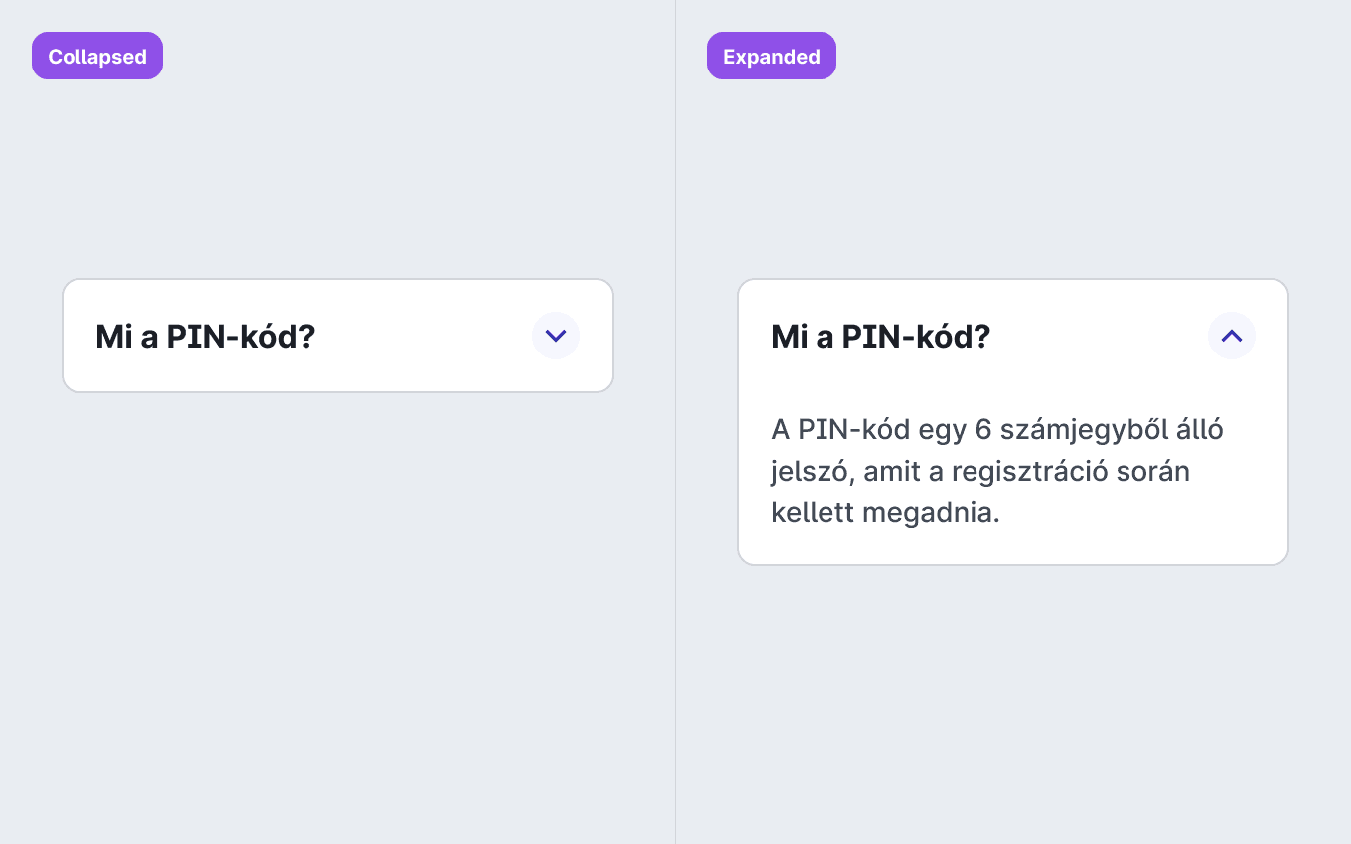
Task: Click the last answer line "kellett megadnia."
Action: (x=885, y=513)
